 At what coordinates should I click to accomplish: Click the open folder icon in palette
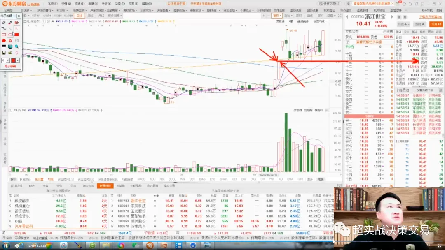click(x=10, y=53)
